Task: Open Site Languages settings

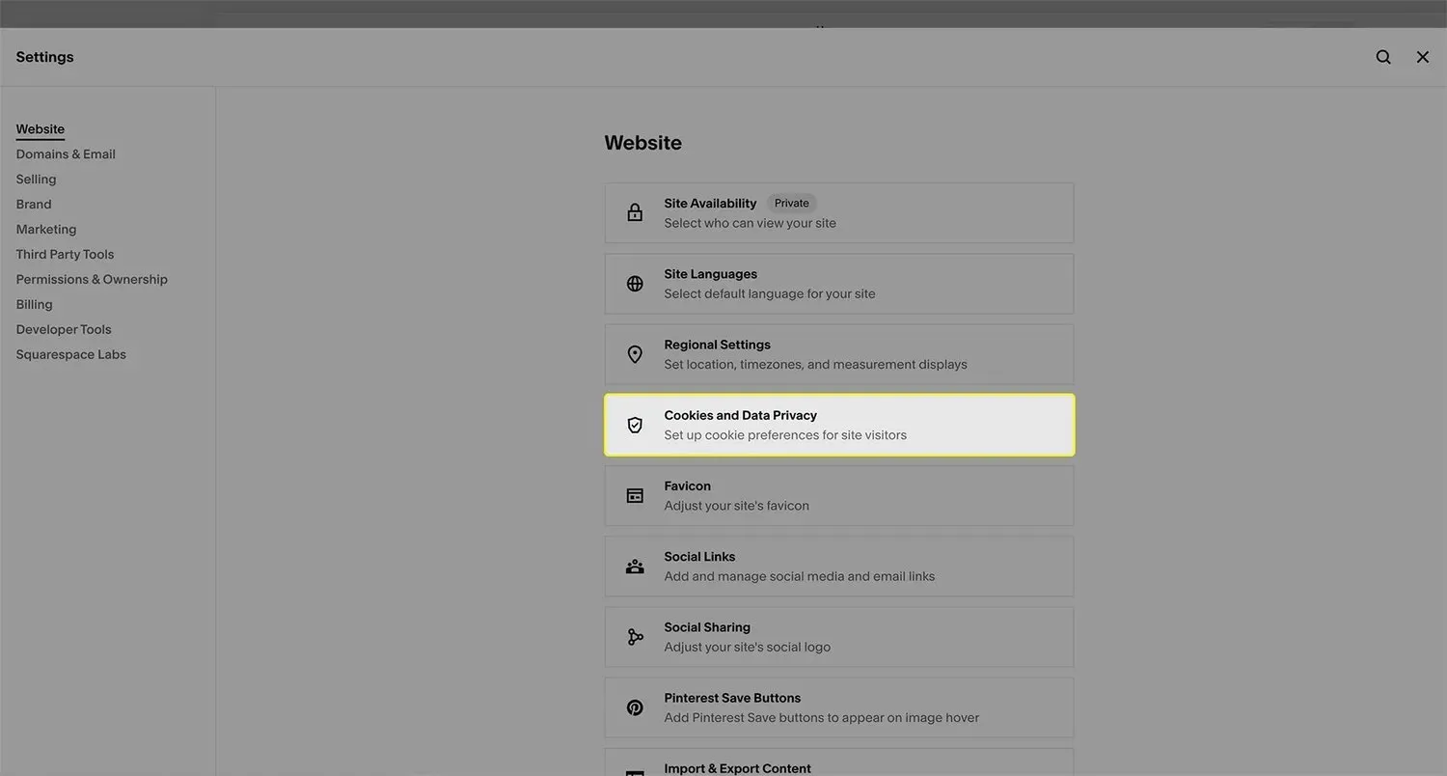Action: tap(839, 284)
